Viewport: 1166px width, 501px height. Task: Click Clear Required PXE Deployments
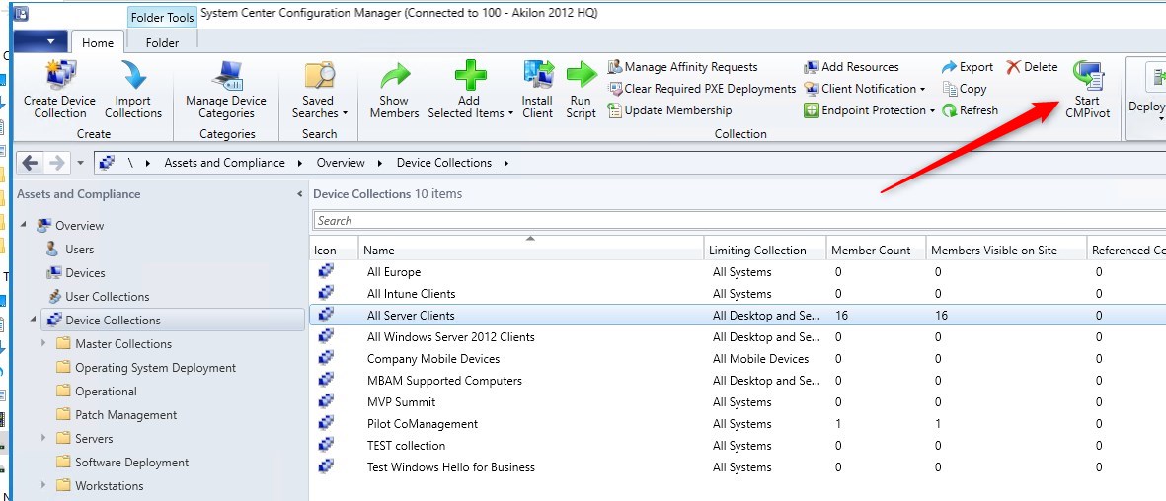[x=702, y=89]
